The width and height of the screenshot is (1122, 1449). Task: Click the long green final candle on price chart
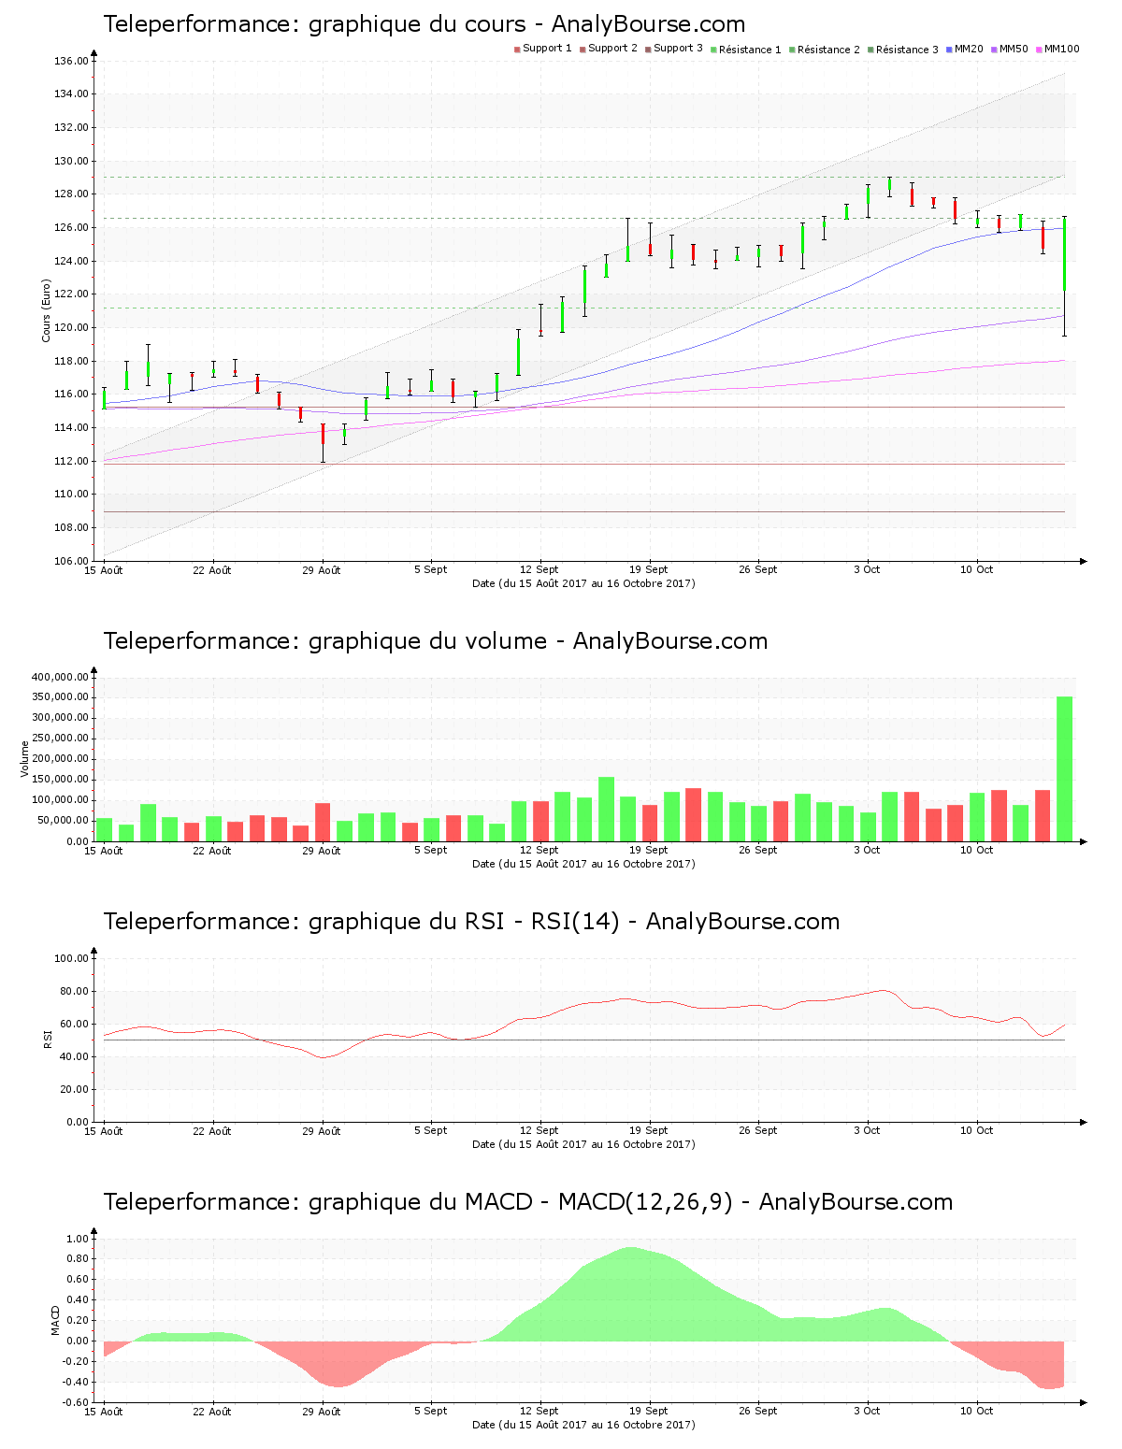1064,254
